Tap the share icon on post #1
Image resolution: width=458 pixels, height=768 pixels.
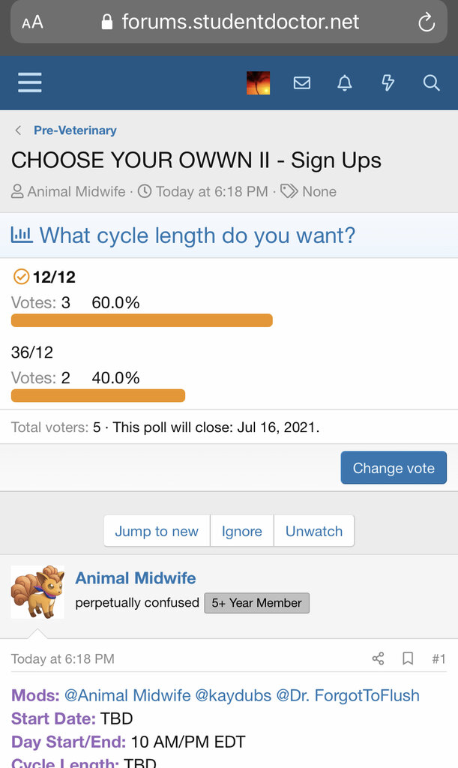(x=378, y=658)
